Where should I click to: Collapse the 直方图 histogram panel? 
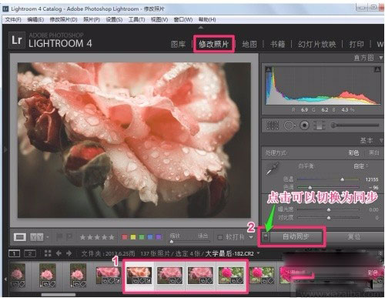pyautogui.click(x=381, y=58)
